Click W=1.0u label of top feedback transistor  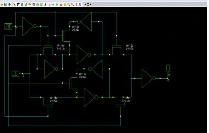point(75,27)
